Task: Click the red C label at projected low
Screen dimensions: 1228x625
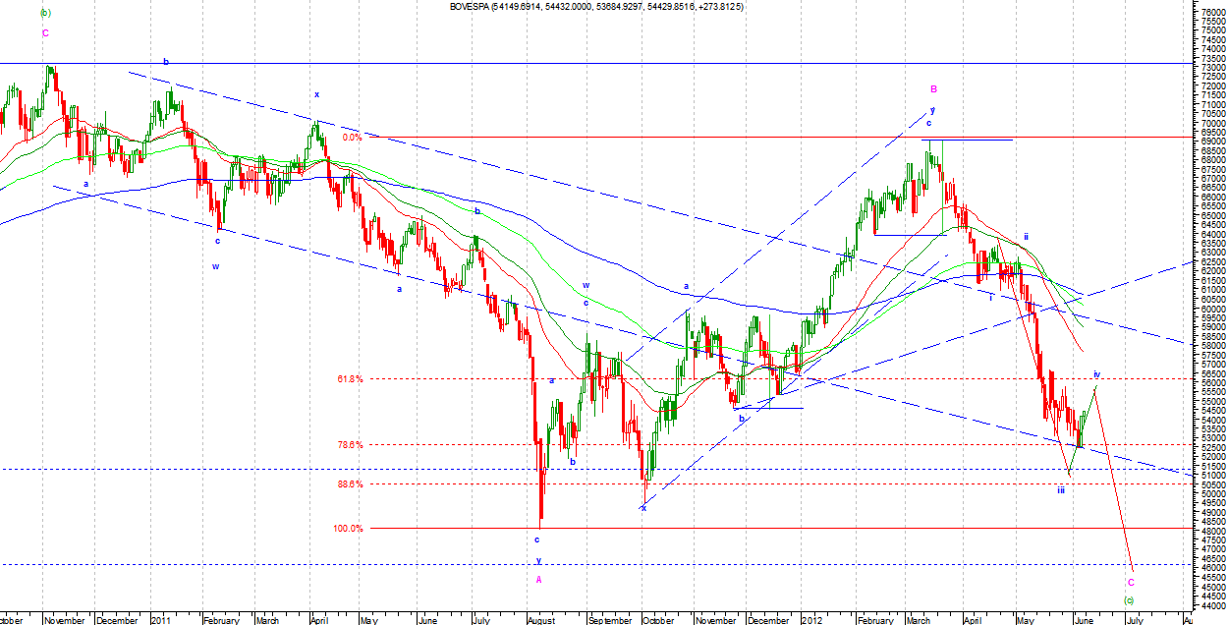Action: (1131, 582)
